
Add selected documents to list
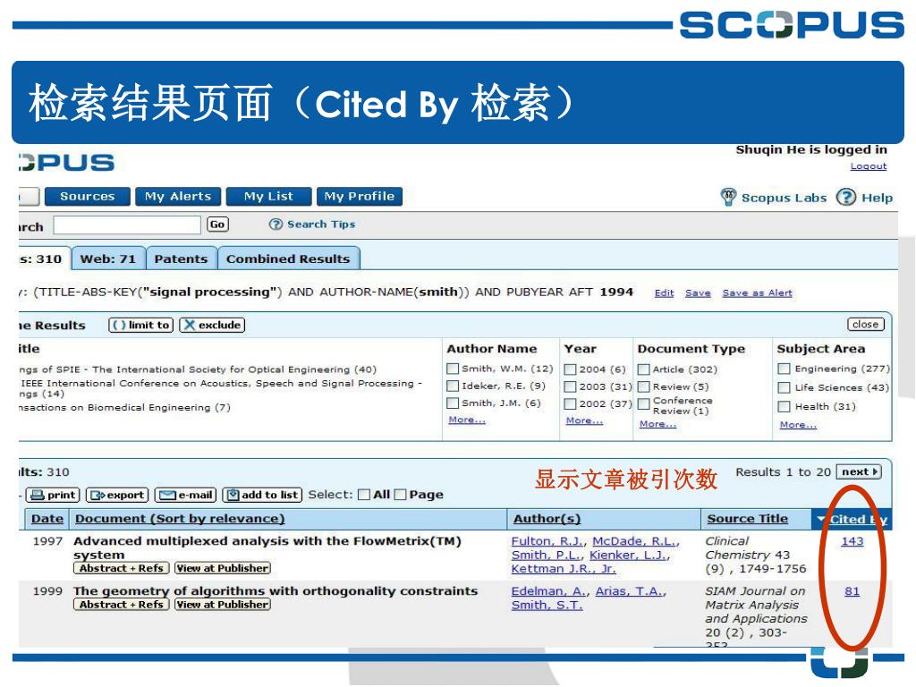point(263,495)
